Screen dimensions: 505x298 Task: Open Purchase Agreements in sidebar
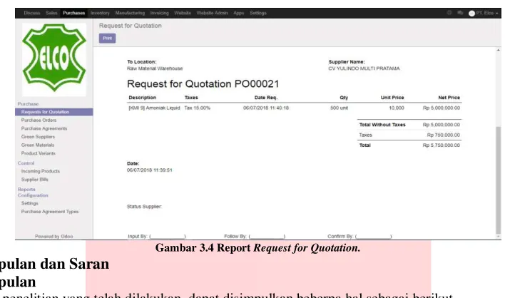44,128
